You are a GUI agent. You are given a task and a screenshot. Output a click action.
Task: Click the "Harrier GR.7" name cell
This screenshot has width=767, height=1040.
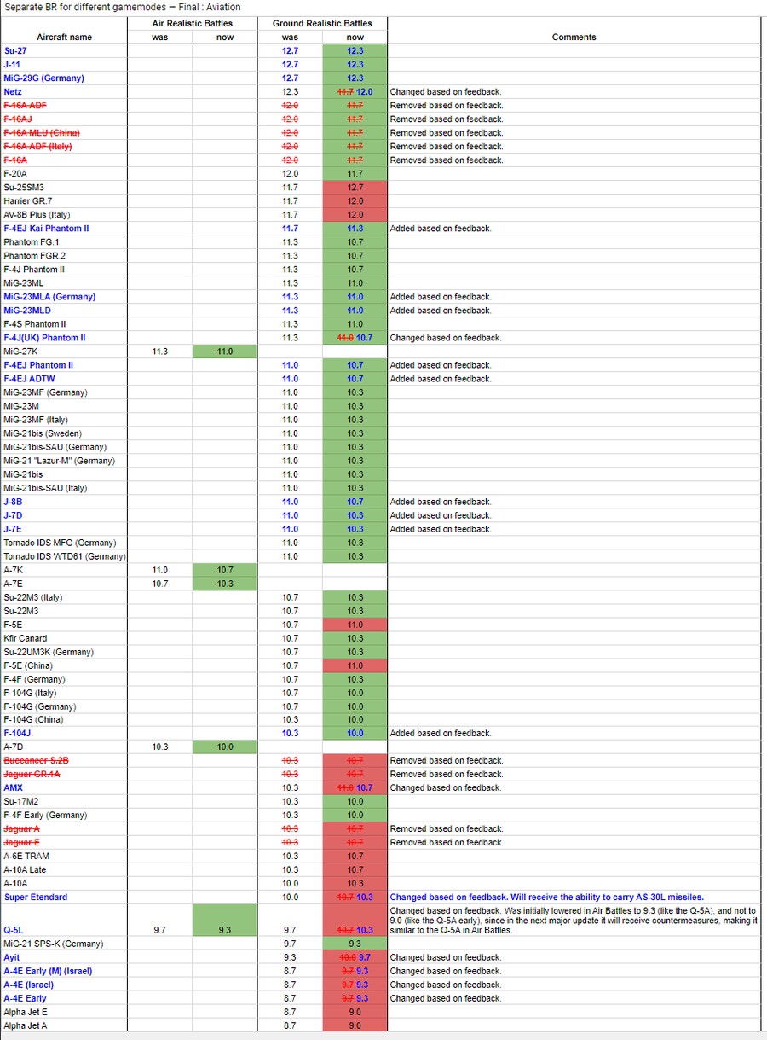[64, 201]
